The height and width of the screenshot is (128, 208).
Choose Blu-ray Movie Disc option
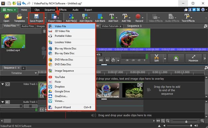point(71,49)
